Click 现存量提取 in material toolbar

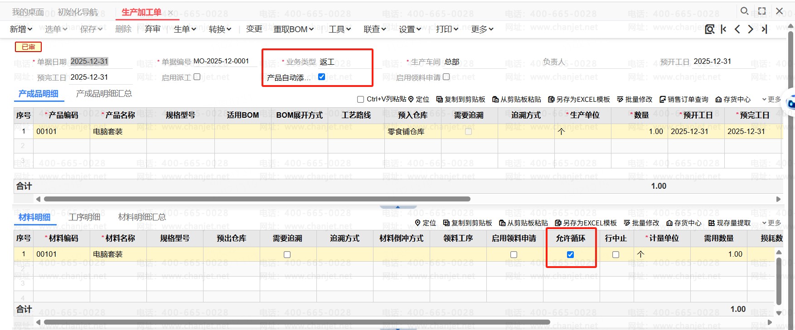click(729, 223)
